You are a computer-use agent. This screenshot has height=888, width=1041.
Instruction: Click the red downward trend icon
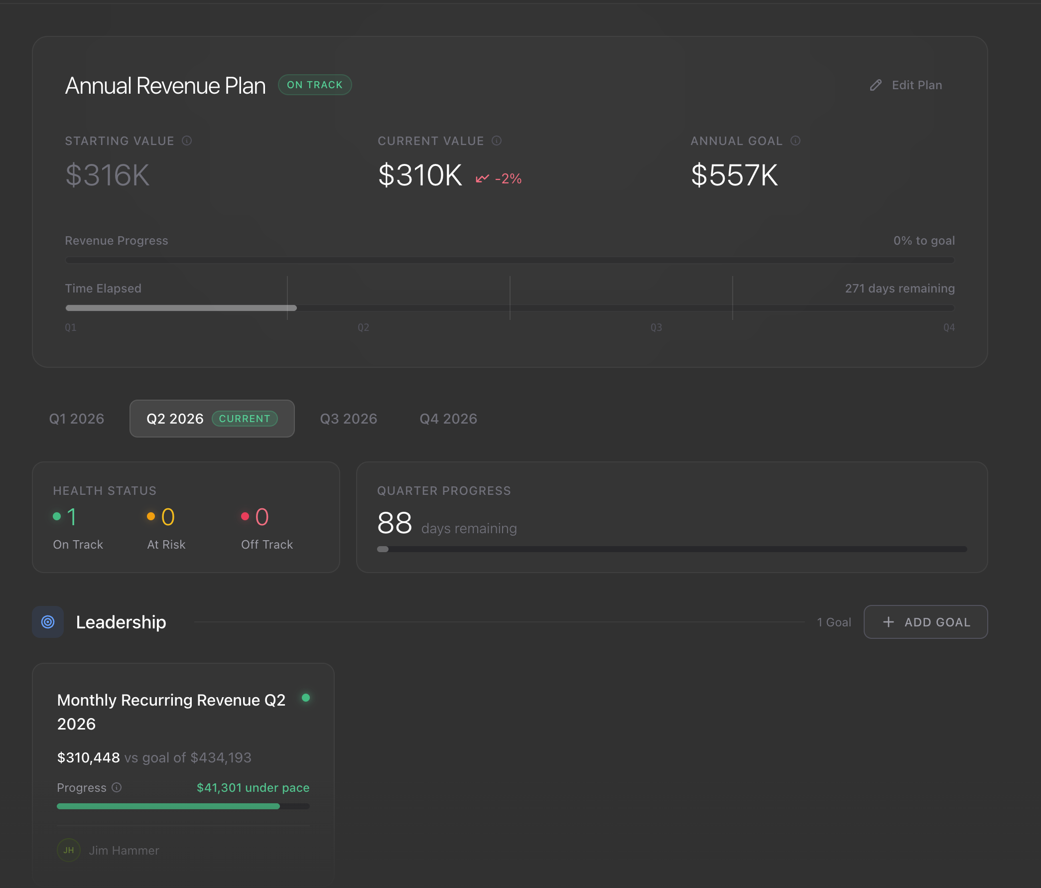pos(482,178)
